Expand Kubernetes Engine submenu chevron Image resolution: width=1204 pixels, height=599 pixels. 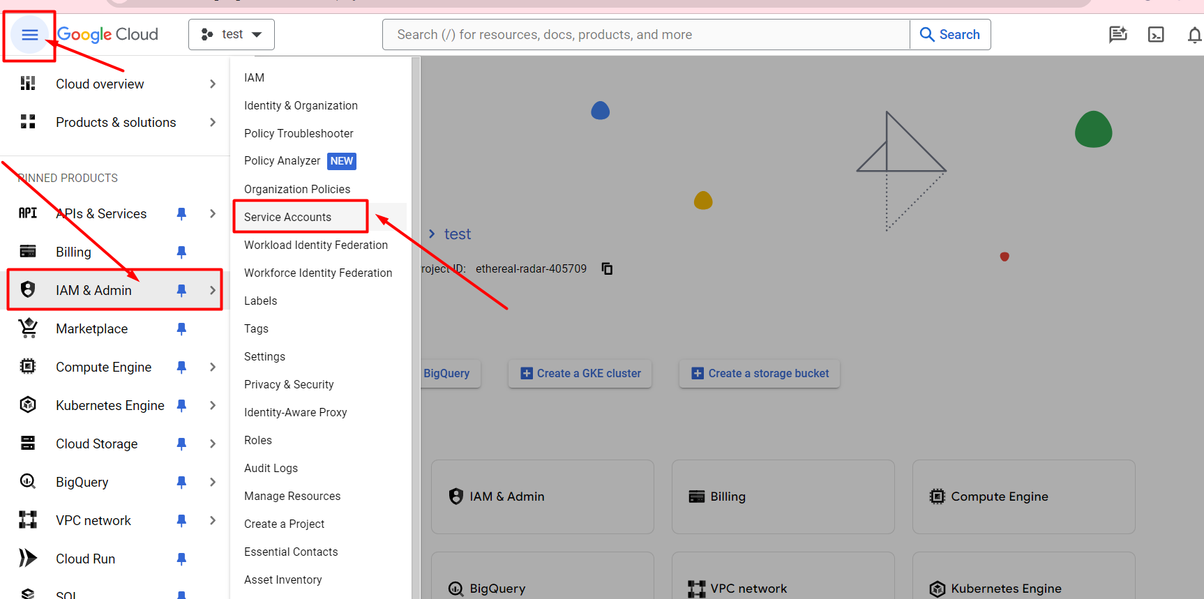click(x=213, y=405)
